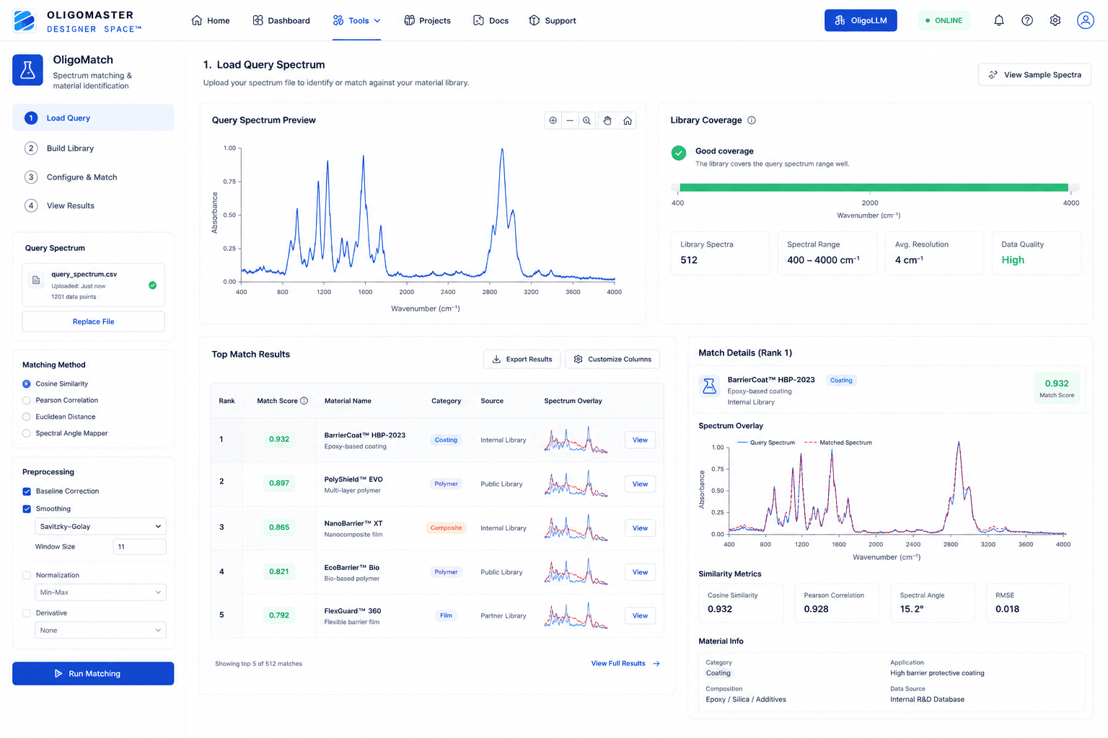Click the green library coverage bar
1108x738 pixels.
point(874,187)
